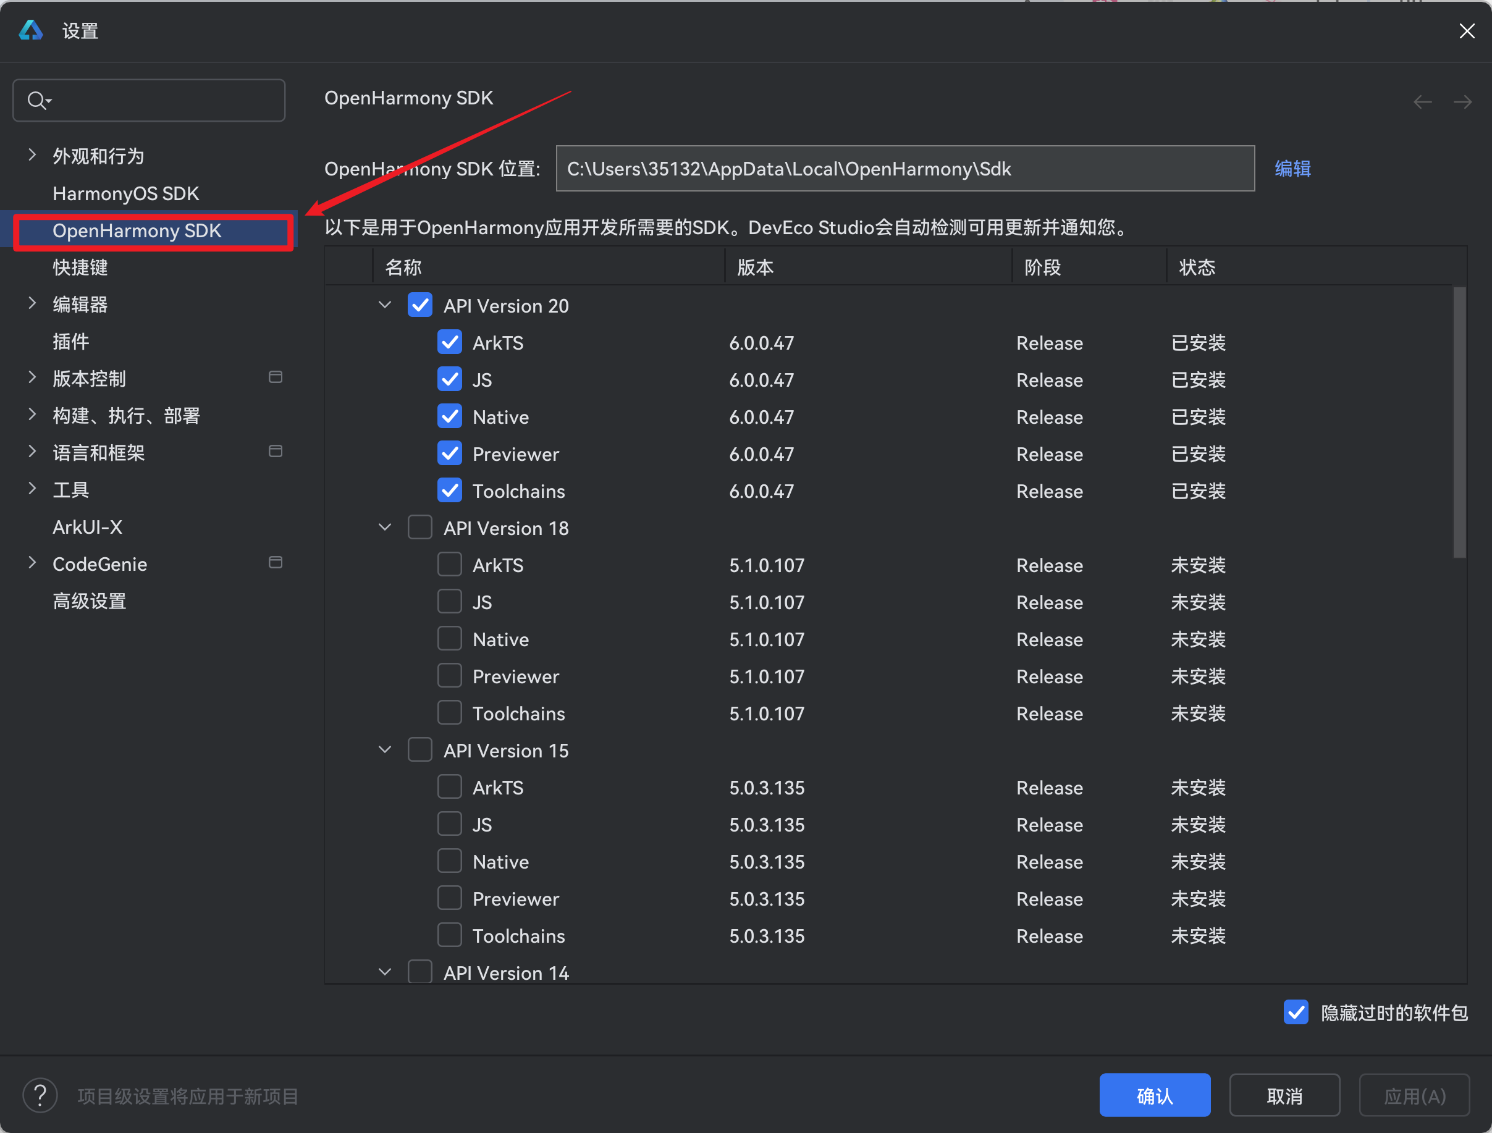This screenshot has height=1133, width=1492.
Task: Open 快捷键 settings page
Action: pos(80,267)
